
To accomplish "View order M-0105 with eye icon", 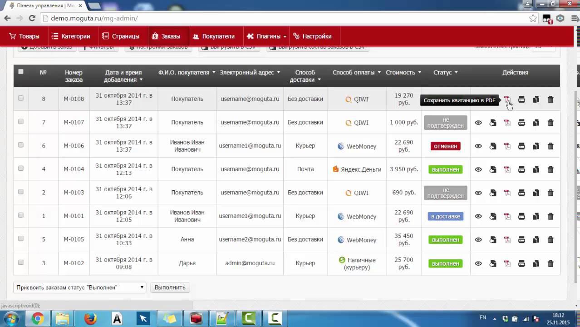I will click(x=478, y=240).
